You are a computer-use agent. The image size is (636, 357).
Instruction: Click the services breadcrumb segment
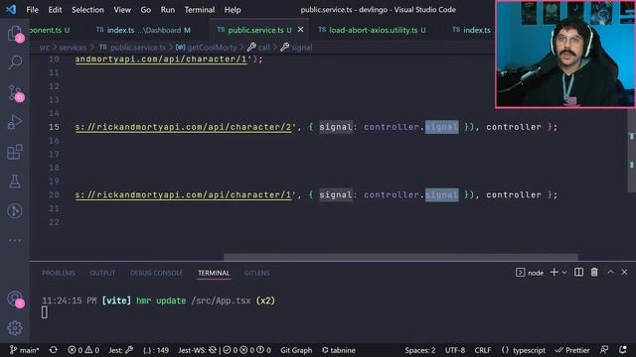tap(73, 48)
